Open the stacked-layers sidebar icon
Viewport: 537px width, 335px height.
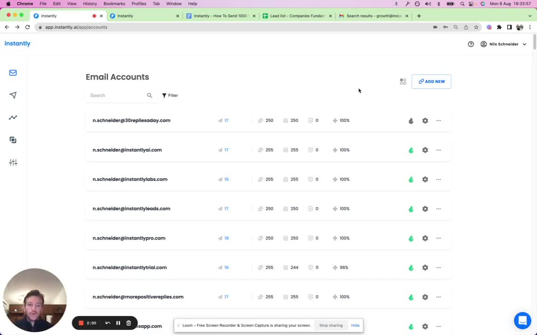click(x=13, y=140)
